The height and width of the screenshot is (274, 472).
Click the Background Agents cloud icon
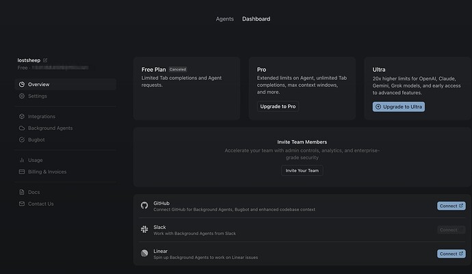click(x=22, y=128)
